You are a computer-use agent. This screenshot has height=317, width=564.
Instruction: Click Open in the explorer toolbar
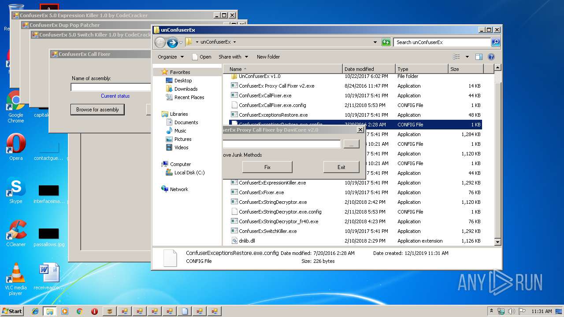(x=202, y=57)
